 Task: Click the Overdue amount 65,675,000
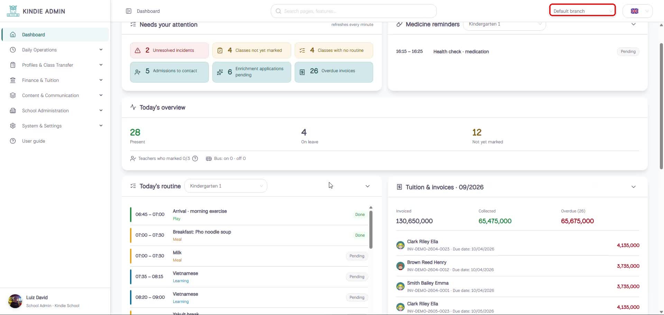coord(577,221)
